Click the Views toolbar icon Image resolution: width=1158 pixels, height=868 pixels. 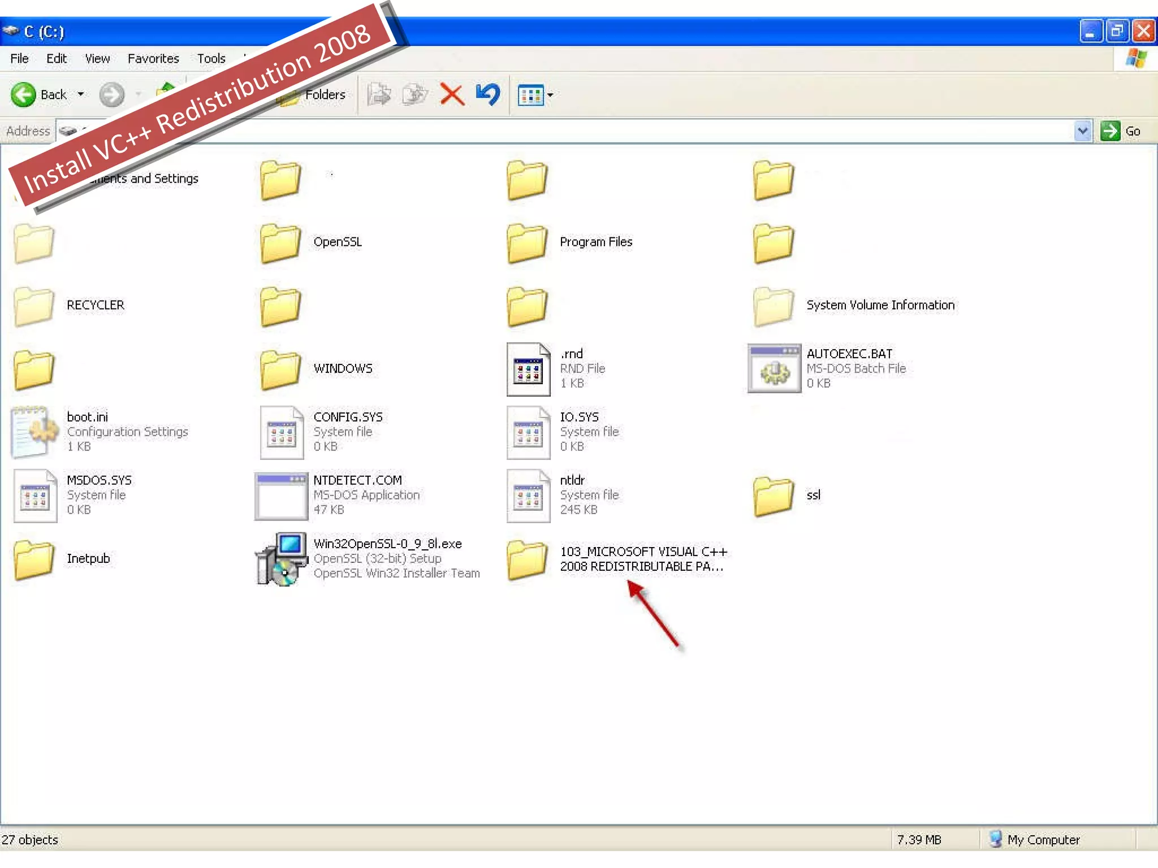pyautogui.click(x=531, y=95)
